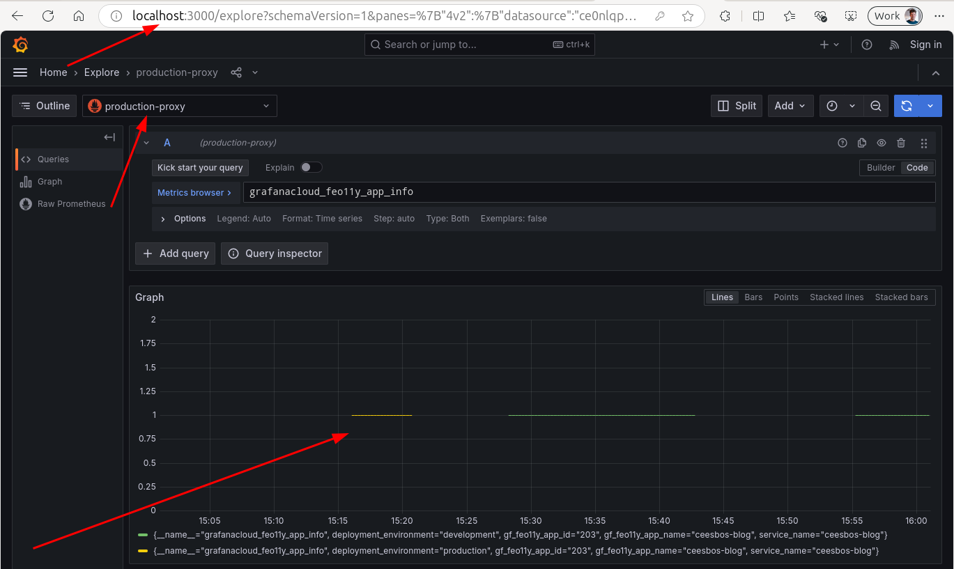
Task: Expand the time range picker chevron
Action: click(852, 106)
